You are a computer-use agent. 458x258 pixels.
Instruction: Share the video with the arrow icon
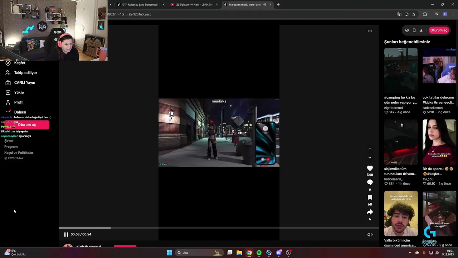[x=370, y=212]
